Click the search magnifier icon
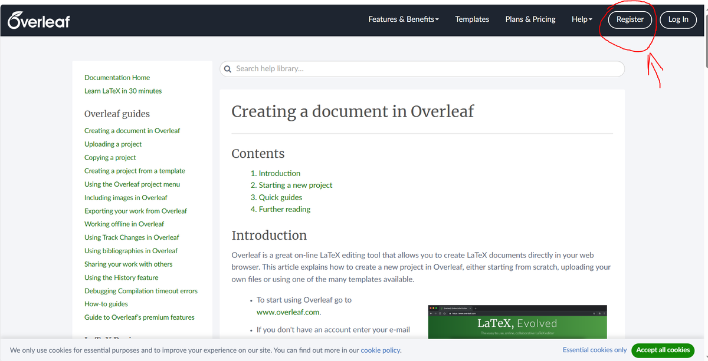The image size is (708, 361). coord(228,69)
